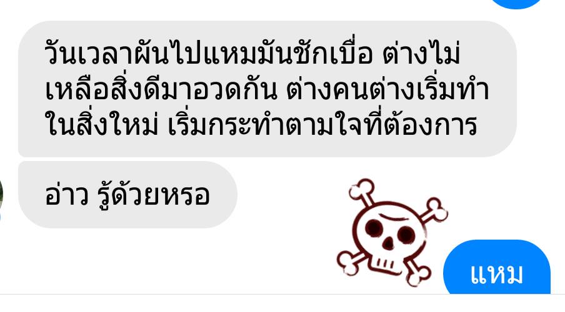
Task: Click the words "ต่างคนต่างเริ่มทำ" in second line
Action: click(x=388, y=89)
